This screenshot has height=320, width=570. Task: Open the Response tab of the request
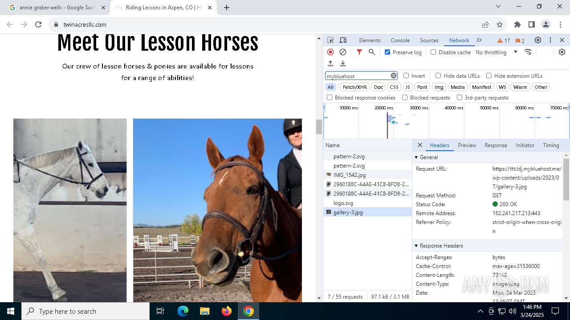[496, 145]
